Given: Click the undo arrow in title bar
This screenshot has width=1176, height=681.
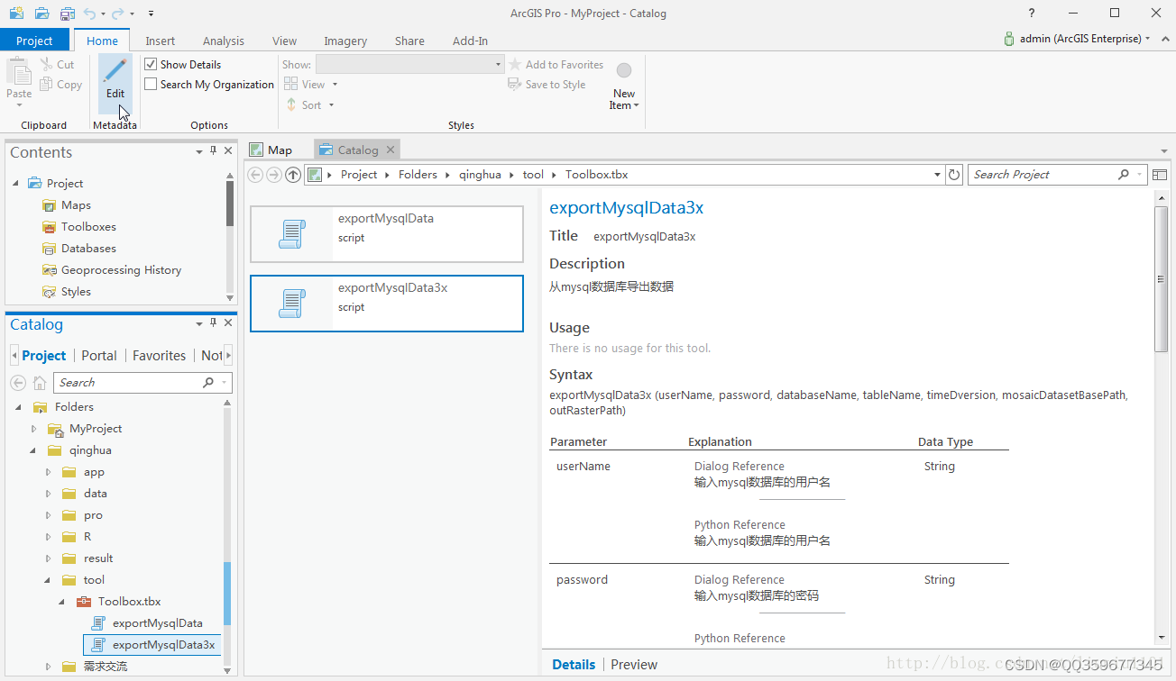Looking at the screenshot, I should [89, 14].
